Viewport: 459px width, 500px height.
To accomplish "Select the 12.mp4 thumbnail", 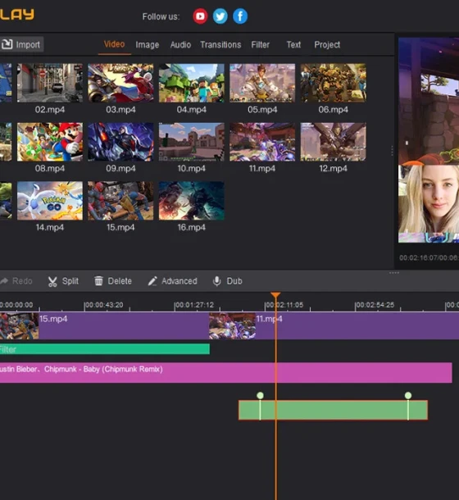I will tap(333, 142).
